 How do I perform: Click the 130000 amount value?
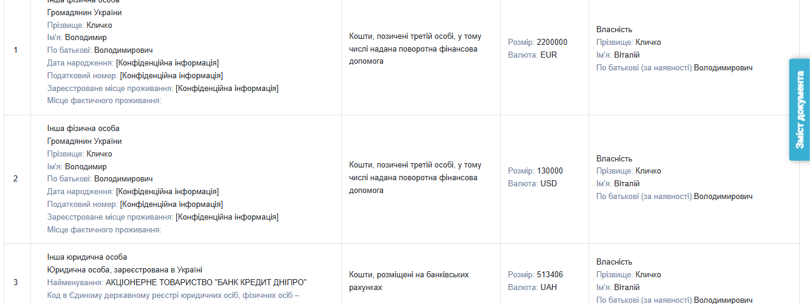(x=550, y=171)
